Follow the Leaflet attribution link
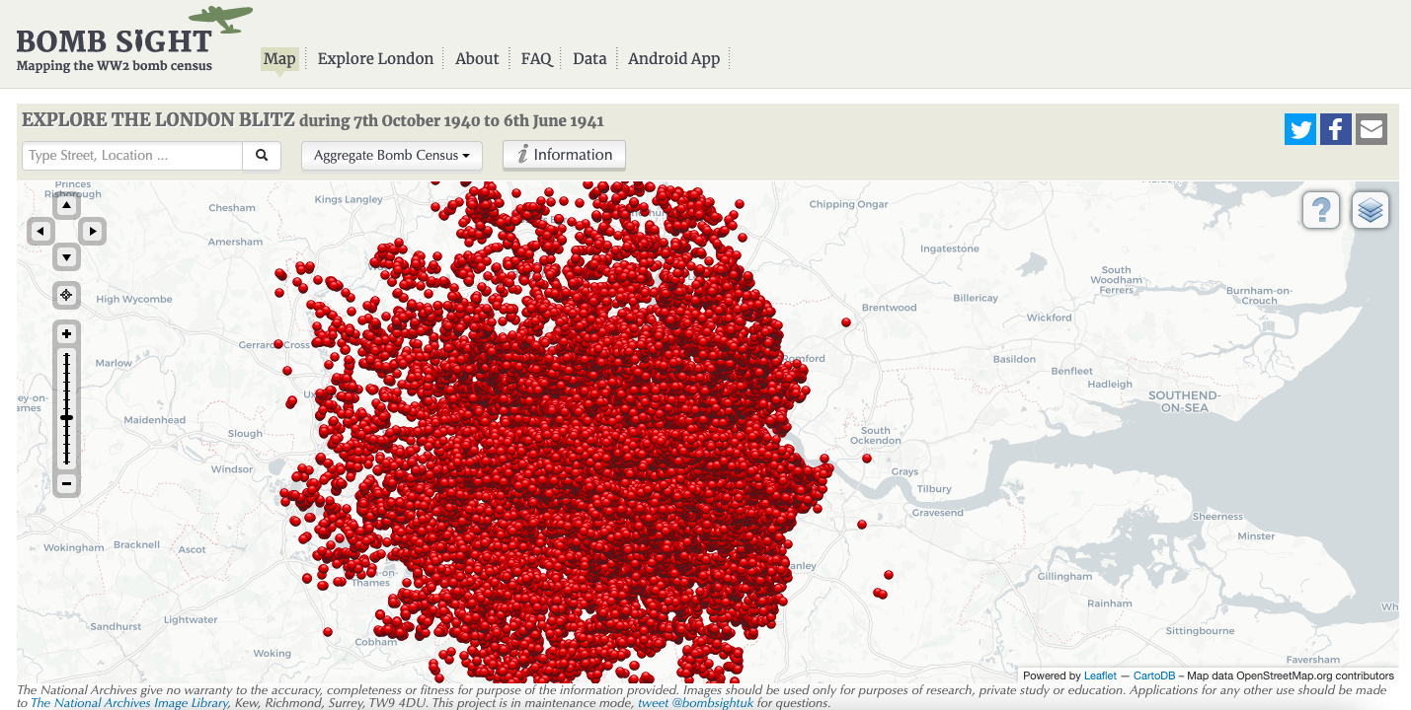The image size is (1411, 710). 1100,675
